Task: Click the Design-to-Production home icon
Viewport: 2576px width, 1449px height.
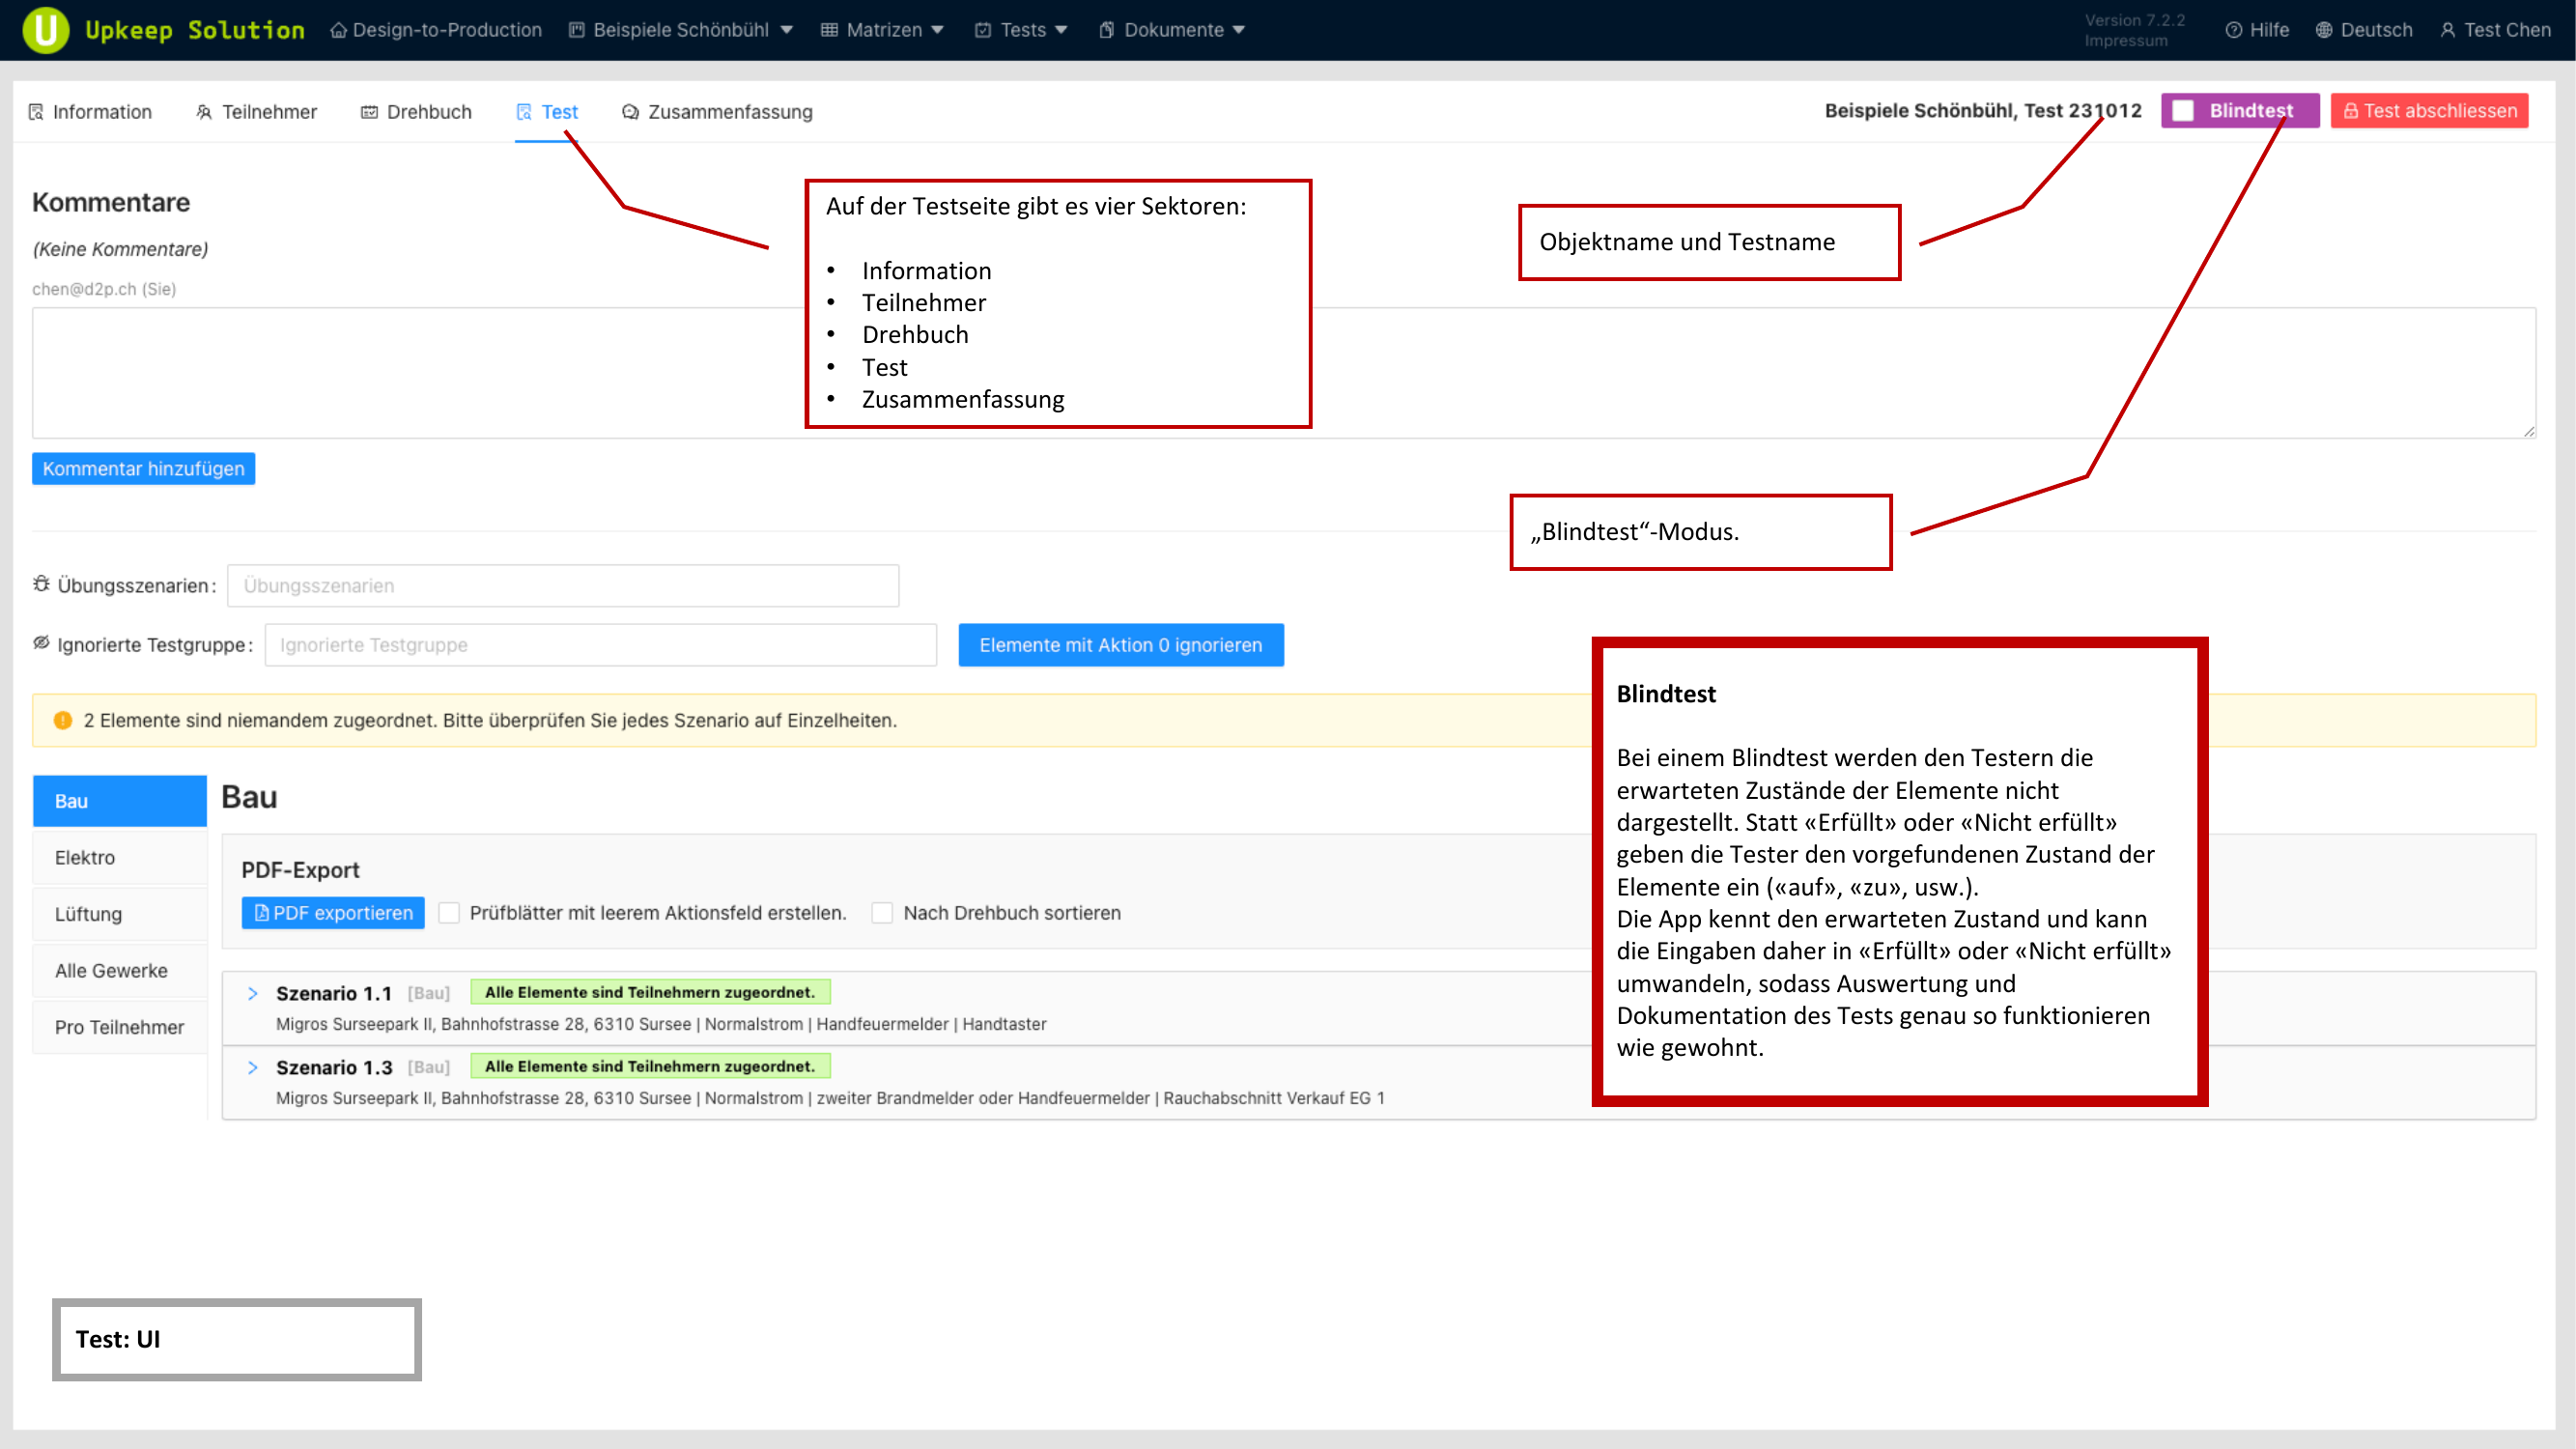Action: [x=339, y=30]
